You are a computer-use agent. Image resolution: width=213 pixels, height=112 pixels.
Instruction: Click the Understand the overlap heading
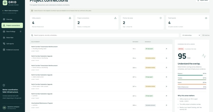189,64
